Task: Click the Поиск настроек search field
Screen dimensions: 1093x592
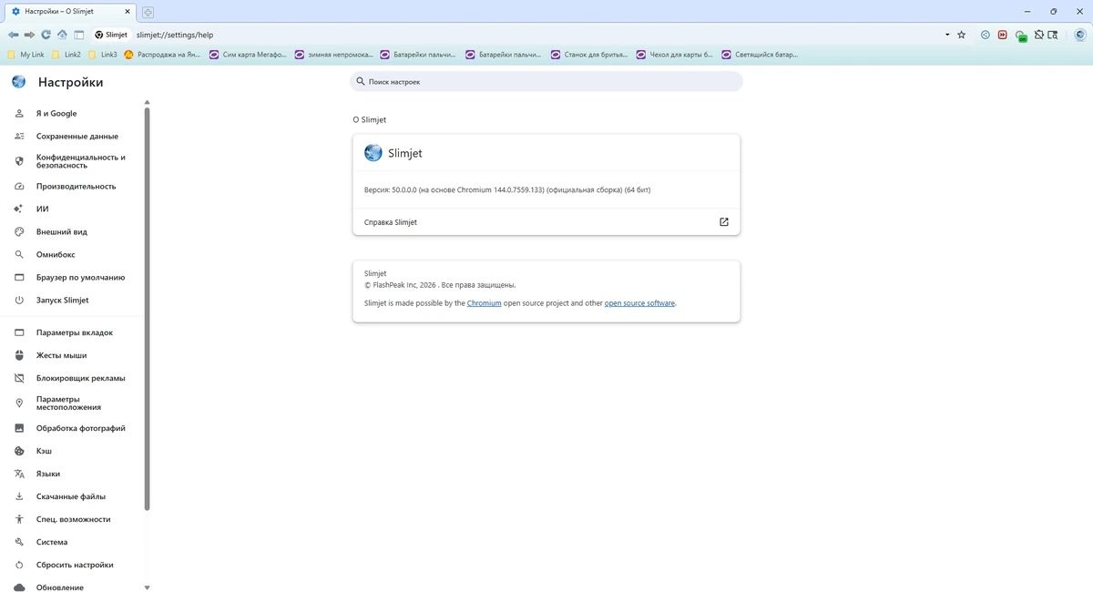Action: [x=546, y=82]
